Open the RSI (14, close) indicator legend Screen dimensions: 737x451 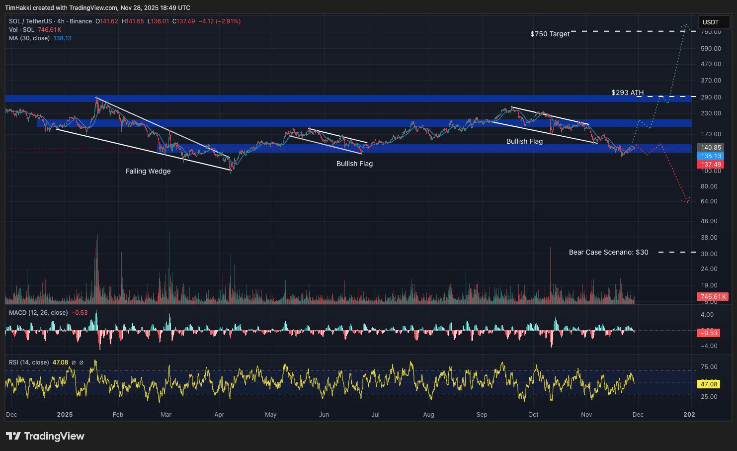pyautogui.click(x=29, y=362)
